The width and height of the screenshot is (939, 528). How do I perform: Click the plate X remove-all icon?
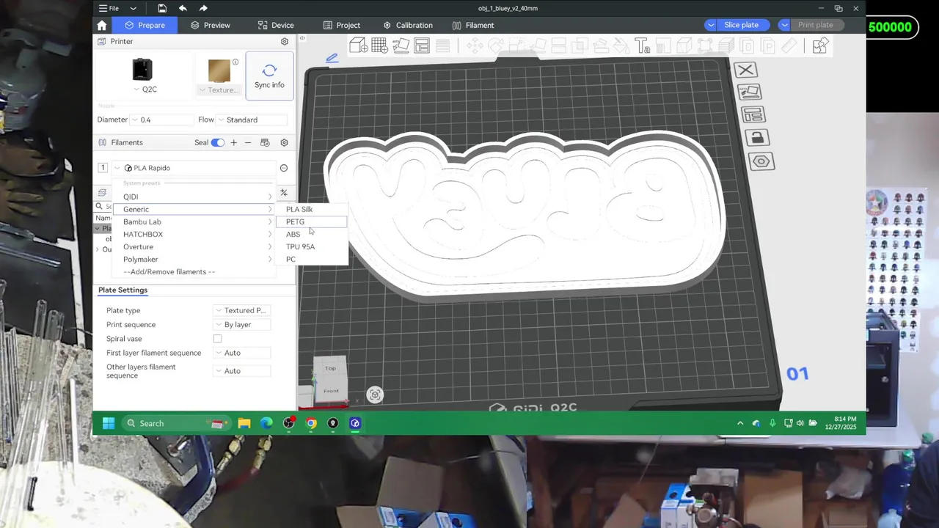click(x=745, y=70)
